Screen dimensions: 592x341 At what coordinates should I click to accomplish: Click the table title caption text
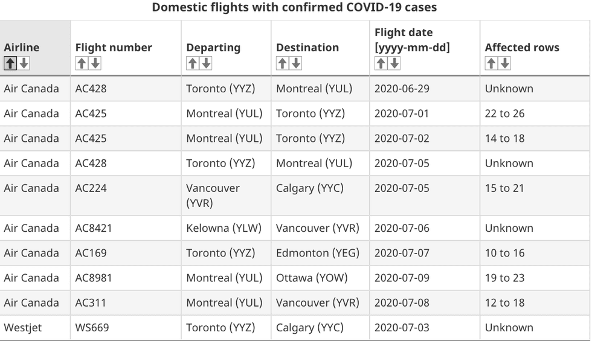tap(294, 8)
